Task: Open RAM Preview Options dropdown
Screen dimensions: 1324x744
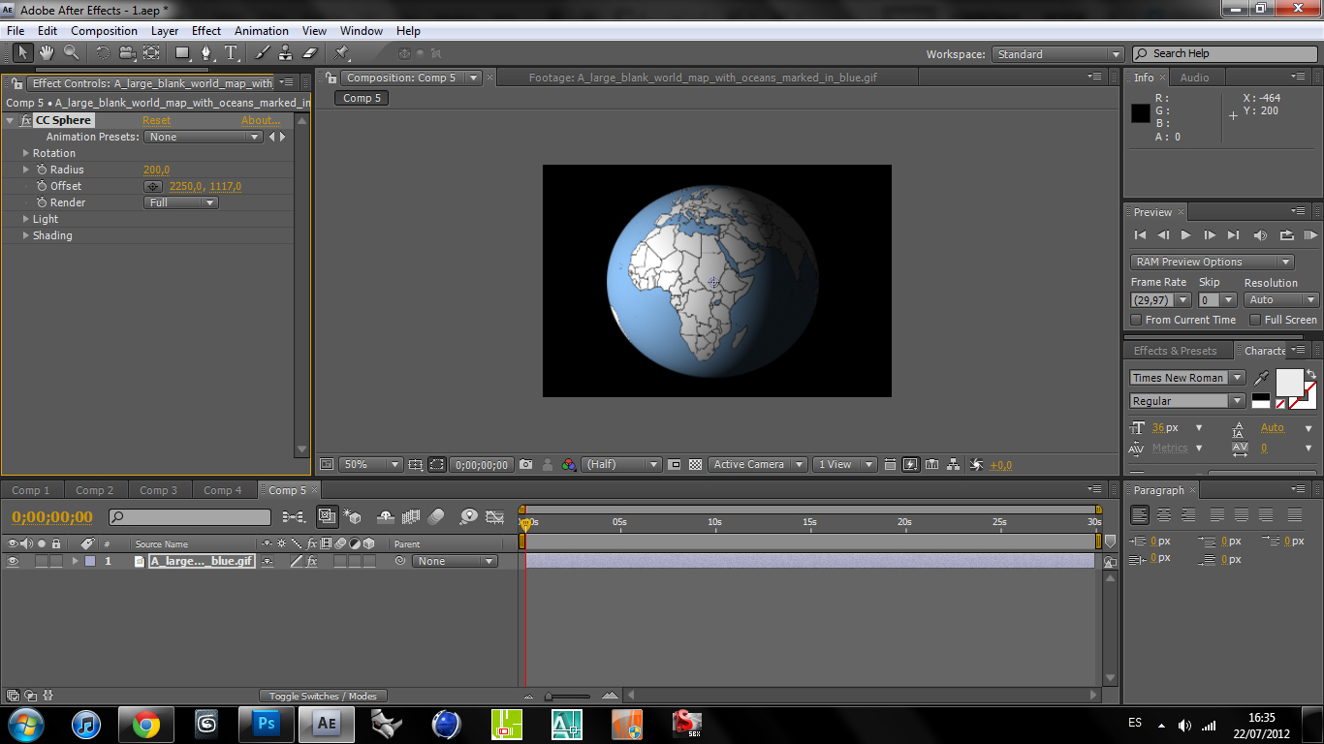Action: coord(1212,262)
